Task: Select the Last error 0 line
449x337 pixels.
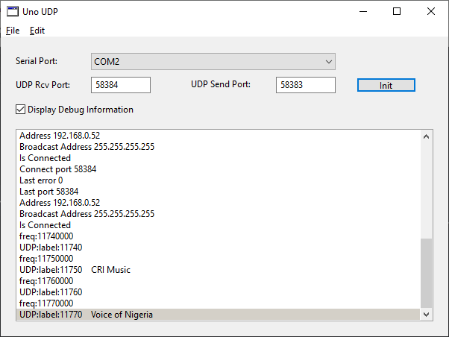Action: [41, 180]
